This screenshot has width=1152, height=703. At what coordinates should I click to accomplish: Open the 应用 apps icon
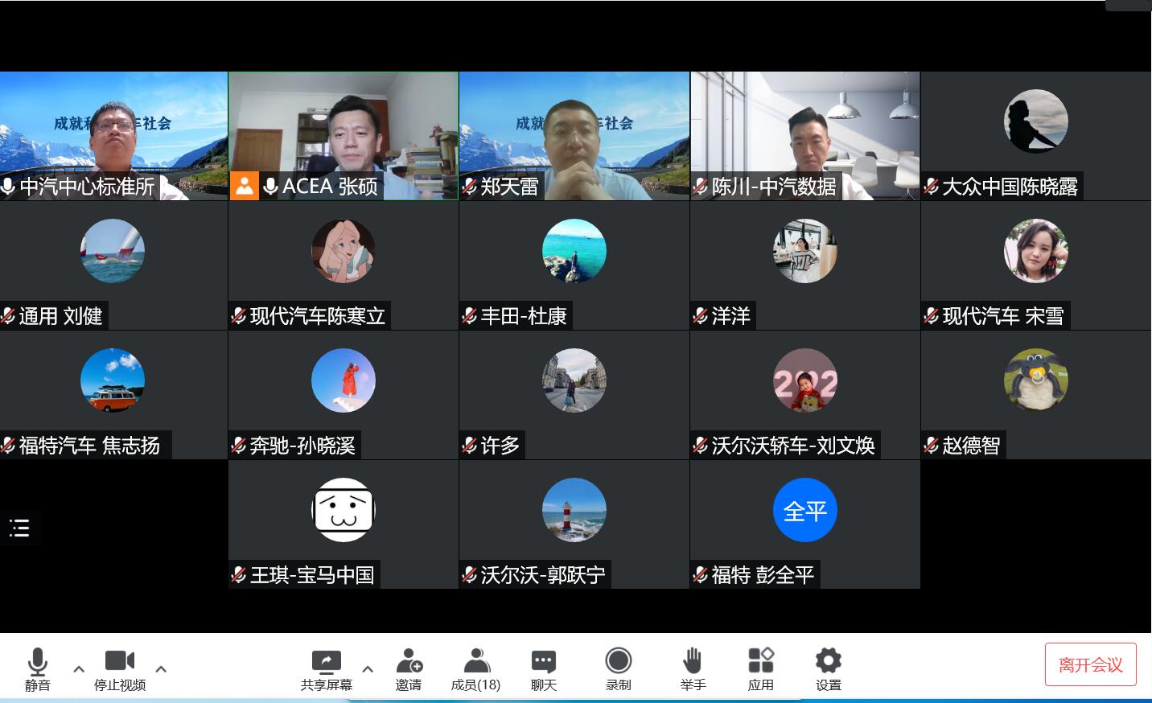[x=760, y=662]
